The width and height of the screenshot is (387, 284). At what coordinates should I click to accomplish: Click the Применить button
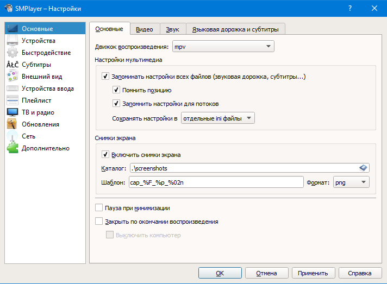click(313, 273)
